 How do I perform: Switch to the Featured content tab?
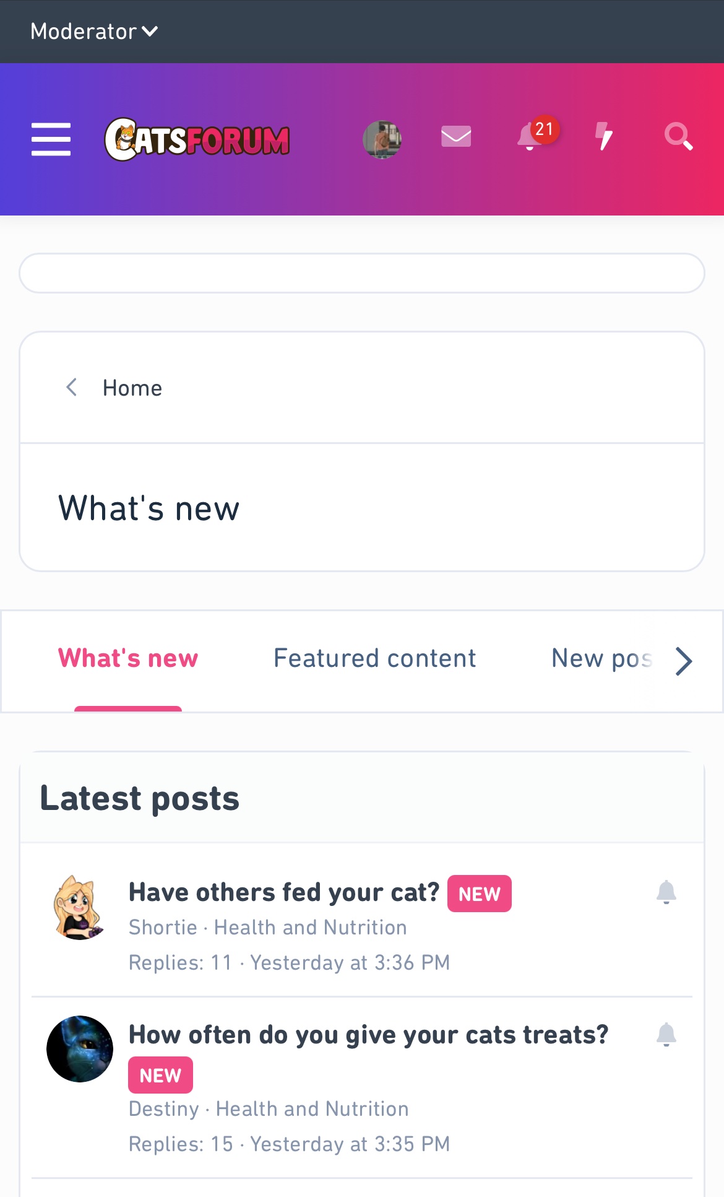point(374,658)
